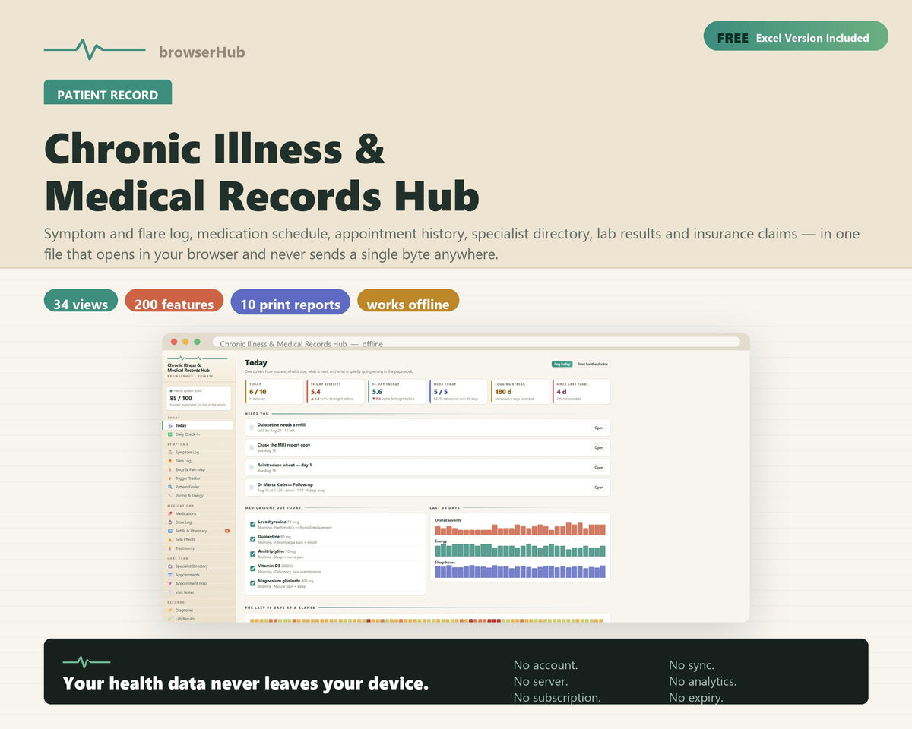The image size is (912, 729).
Task: Select Flare Log in the sidebar
Action: click(199, 461)
